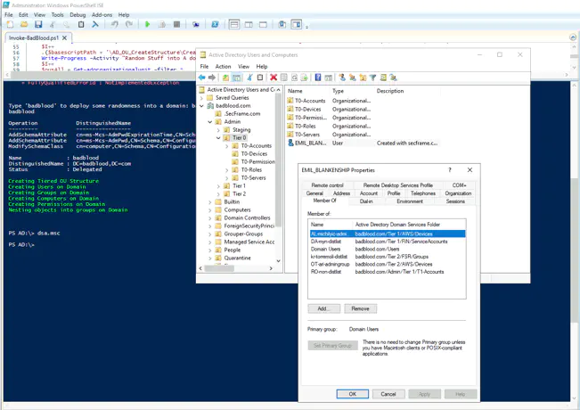Click the Paste clipboard icon in ISE toolbar
The width and height of the screenshot is (580, 410).
[x=81, y=24]
